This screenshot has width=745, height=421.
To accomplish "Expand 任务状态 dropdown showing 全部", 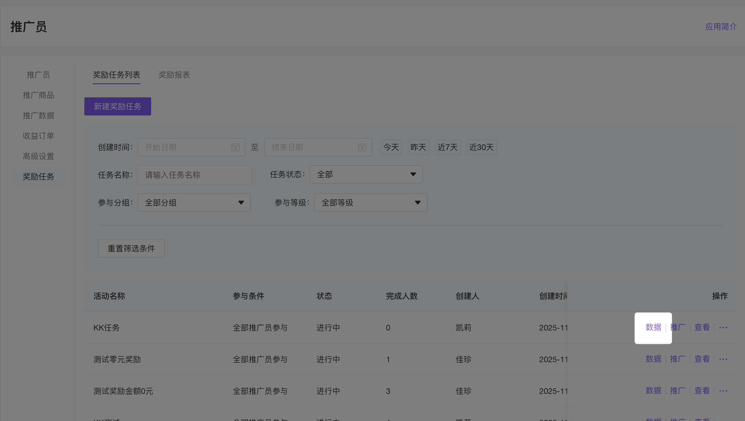I will (x=366, y=174).
